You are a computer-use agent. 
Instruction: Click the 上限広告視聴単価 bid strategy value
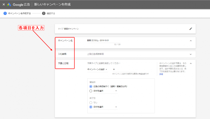pyautogui.click(x=95, y=54)
